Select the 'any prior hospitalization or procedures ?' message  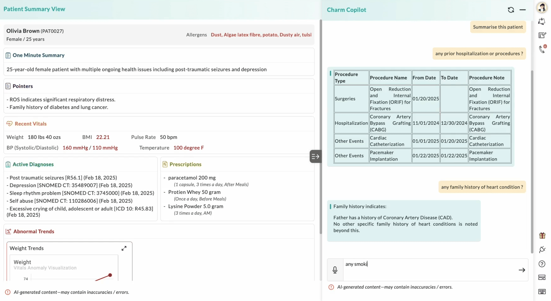(x=479, y=54)
